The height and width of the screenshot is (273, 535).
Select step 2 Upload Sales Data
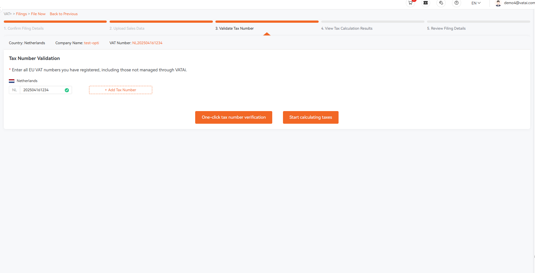pyautogui.click(x=127, y=28)
